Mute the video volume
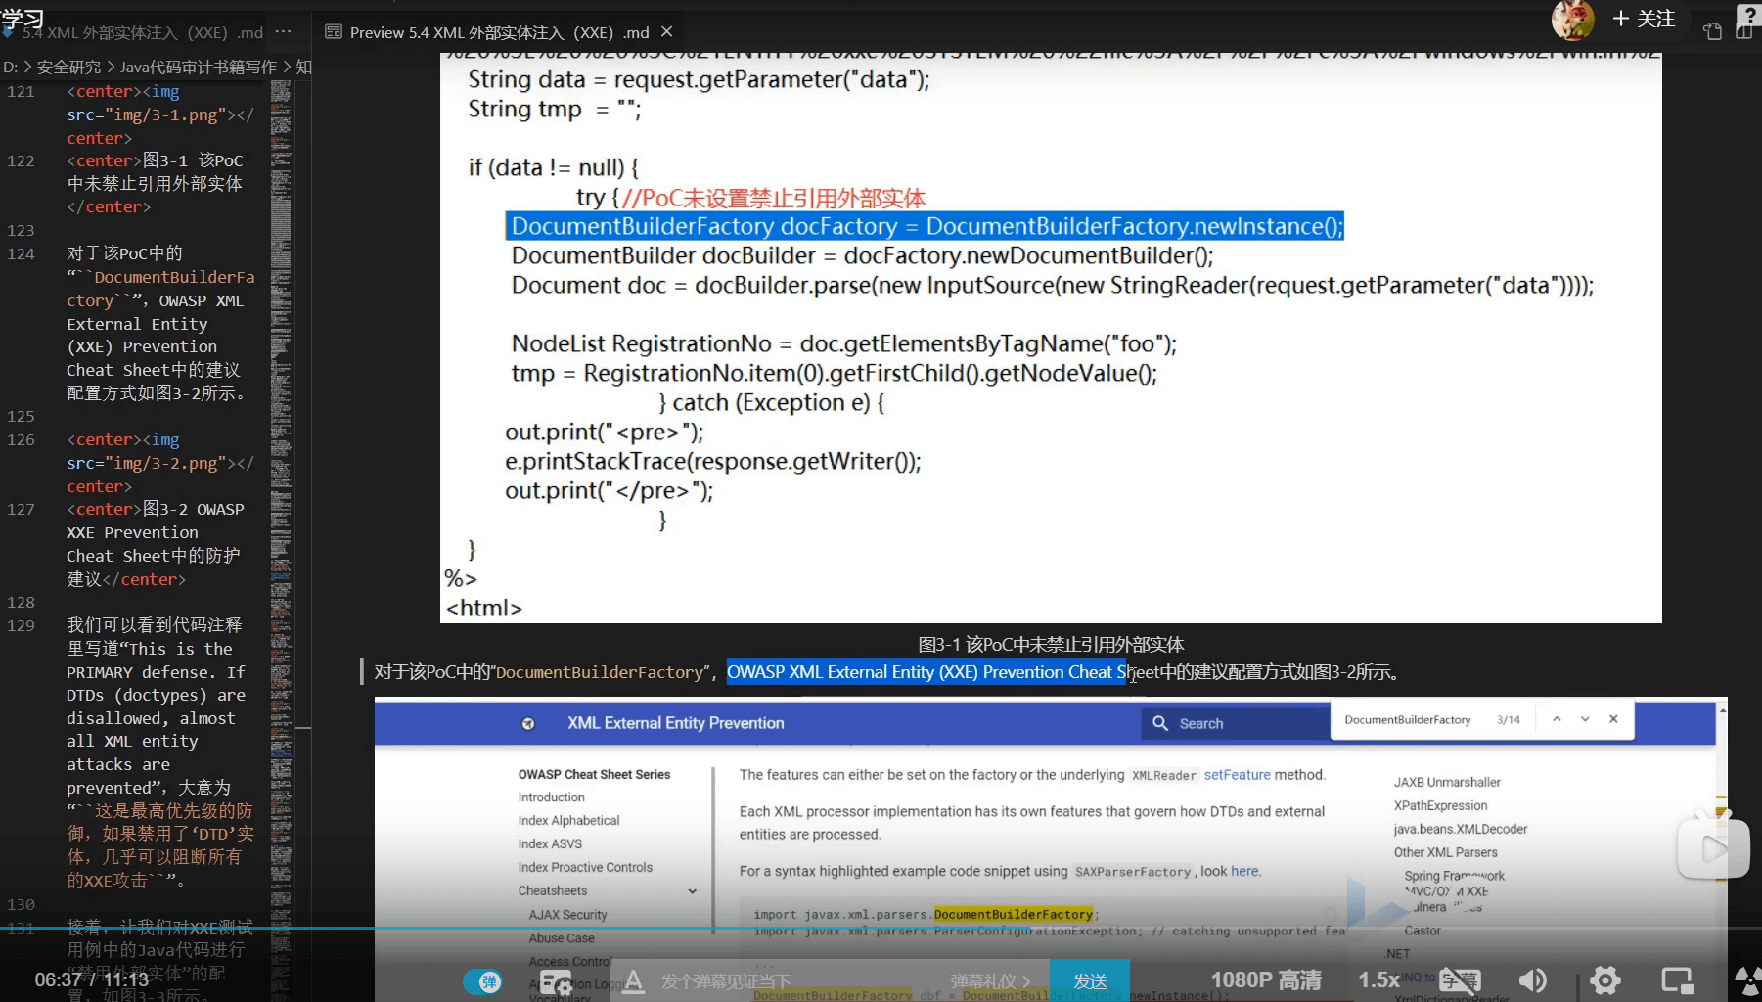This screenshot has width=1762, height=1002. (x=1532, y=980)
